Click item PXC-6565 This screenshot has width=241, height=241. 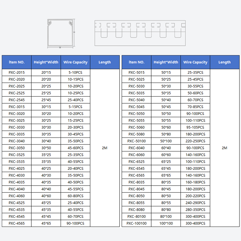click(136, 175)
